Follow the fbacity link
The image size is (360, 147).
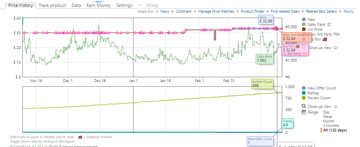click(349, 11)
